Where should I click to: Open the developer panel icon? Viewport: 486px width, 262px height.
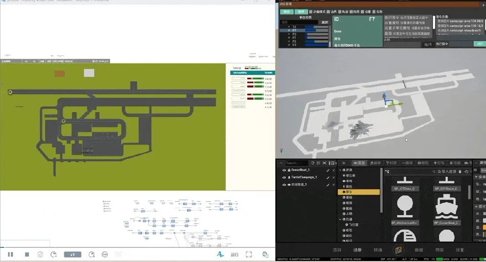[x=265, y=254]
